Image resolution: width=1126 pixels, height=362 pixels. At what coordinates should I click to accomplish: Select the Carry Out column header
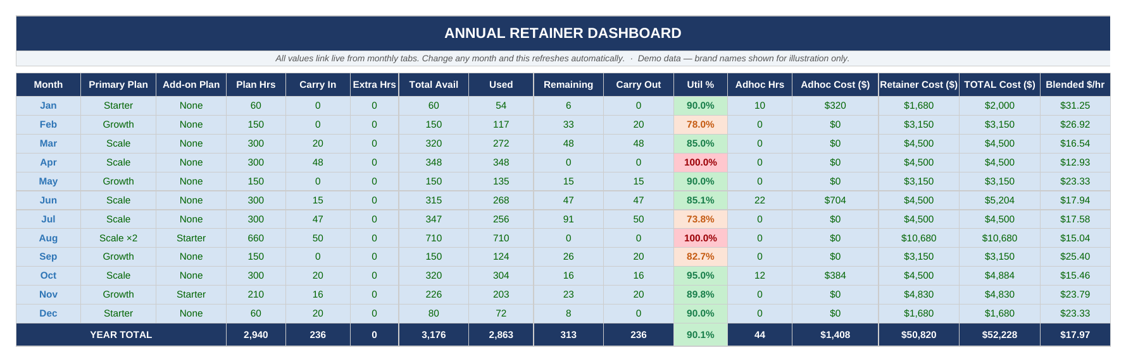point(639,85)
